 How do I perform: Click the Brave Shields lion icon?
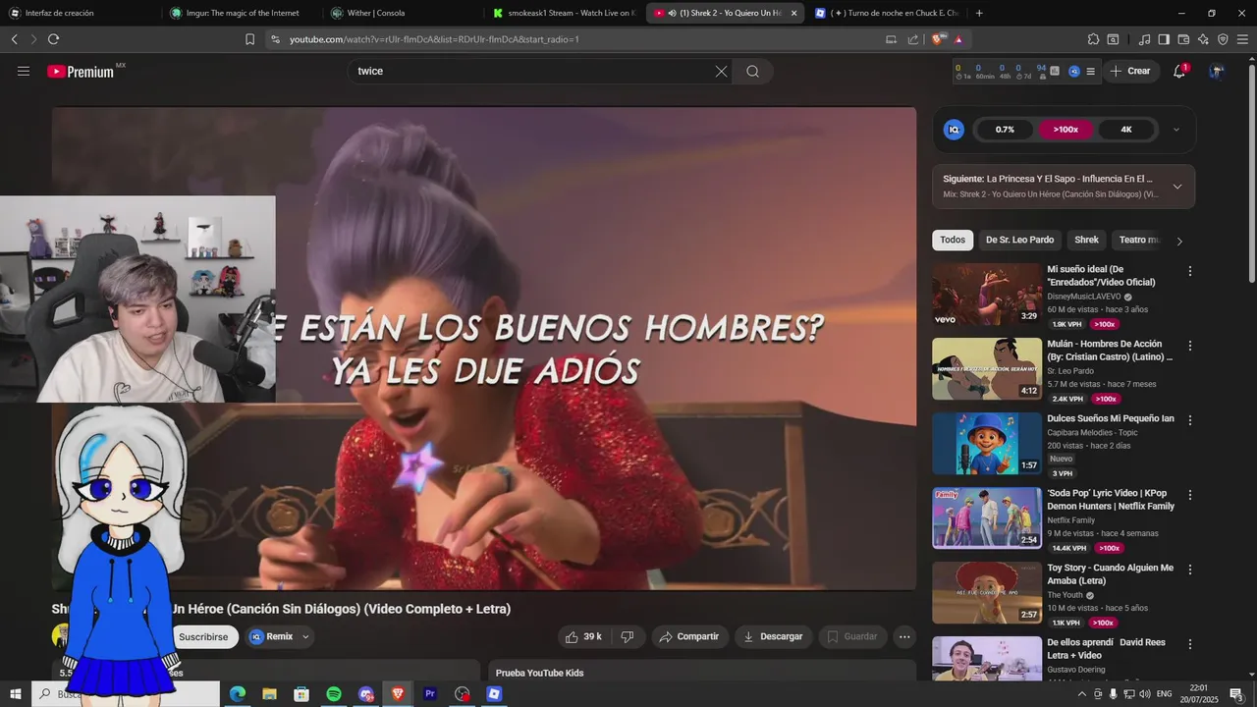(x=938, y=39)
